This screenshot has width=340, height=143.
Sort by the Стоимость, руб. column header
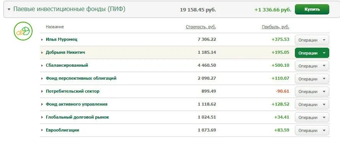pyautogui.click(x=201, y=27)
